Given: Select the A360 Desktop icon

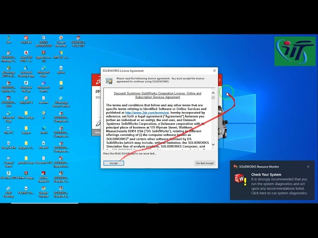Looking at the screenshot, I should pos(8,192).
